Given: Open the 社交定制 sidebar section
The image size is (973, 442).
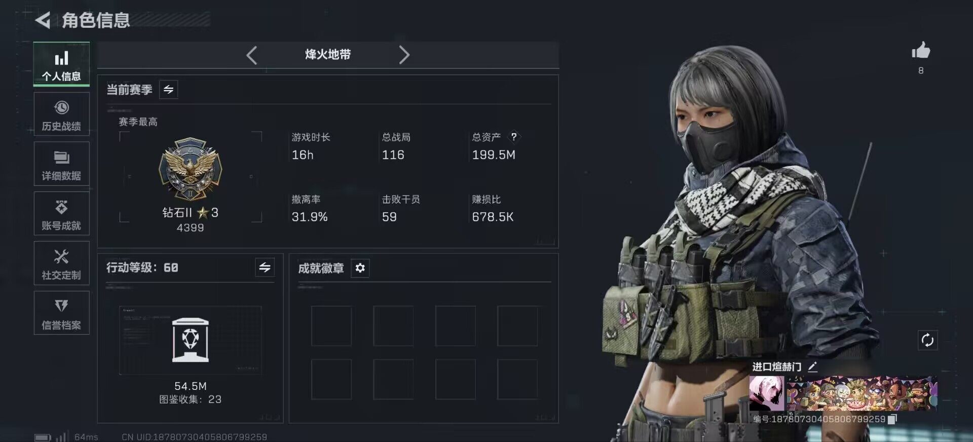Looking at the screenshot, I should [x=61, y=263].
